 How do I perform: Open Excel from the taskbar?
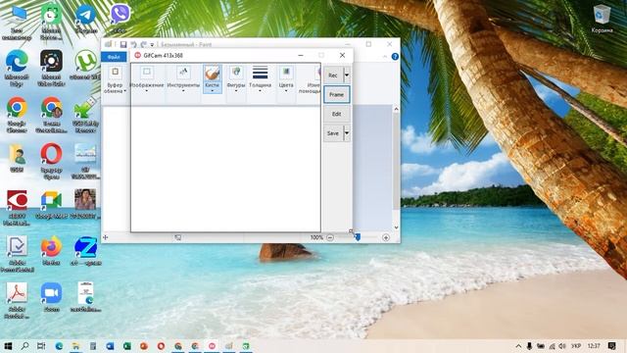pos(126,346)
